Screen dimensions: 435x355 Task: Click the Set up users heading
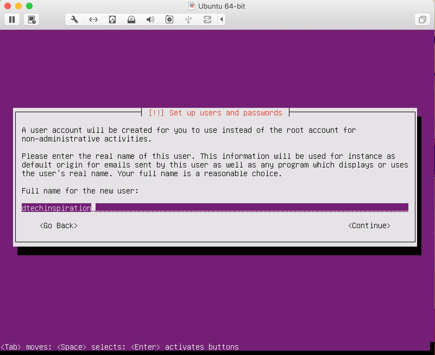click(x=216, y=113)
